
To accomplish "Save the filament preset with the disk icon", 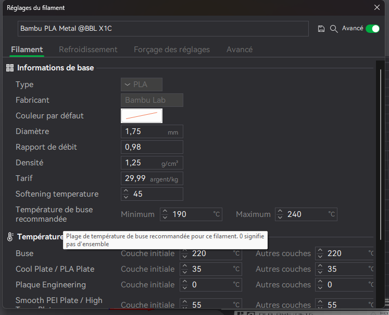I will (x=321, y=29).
